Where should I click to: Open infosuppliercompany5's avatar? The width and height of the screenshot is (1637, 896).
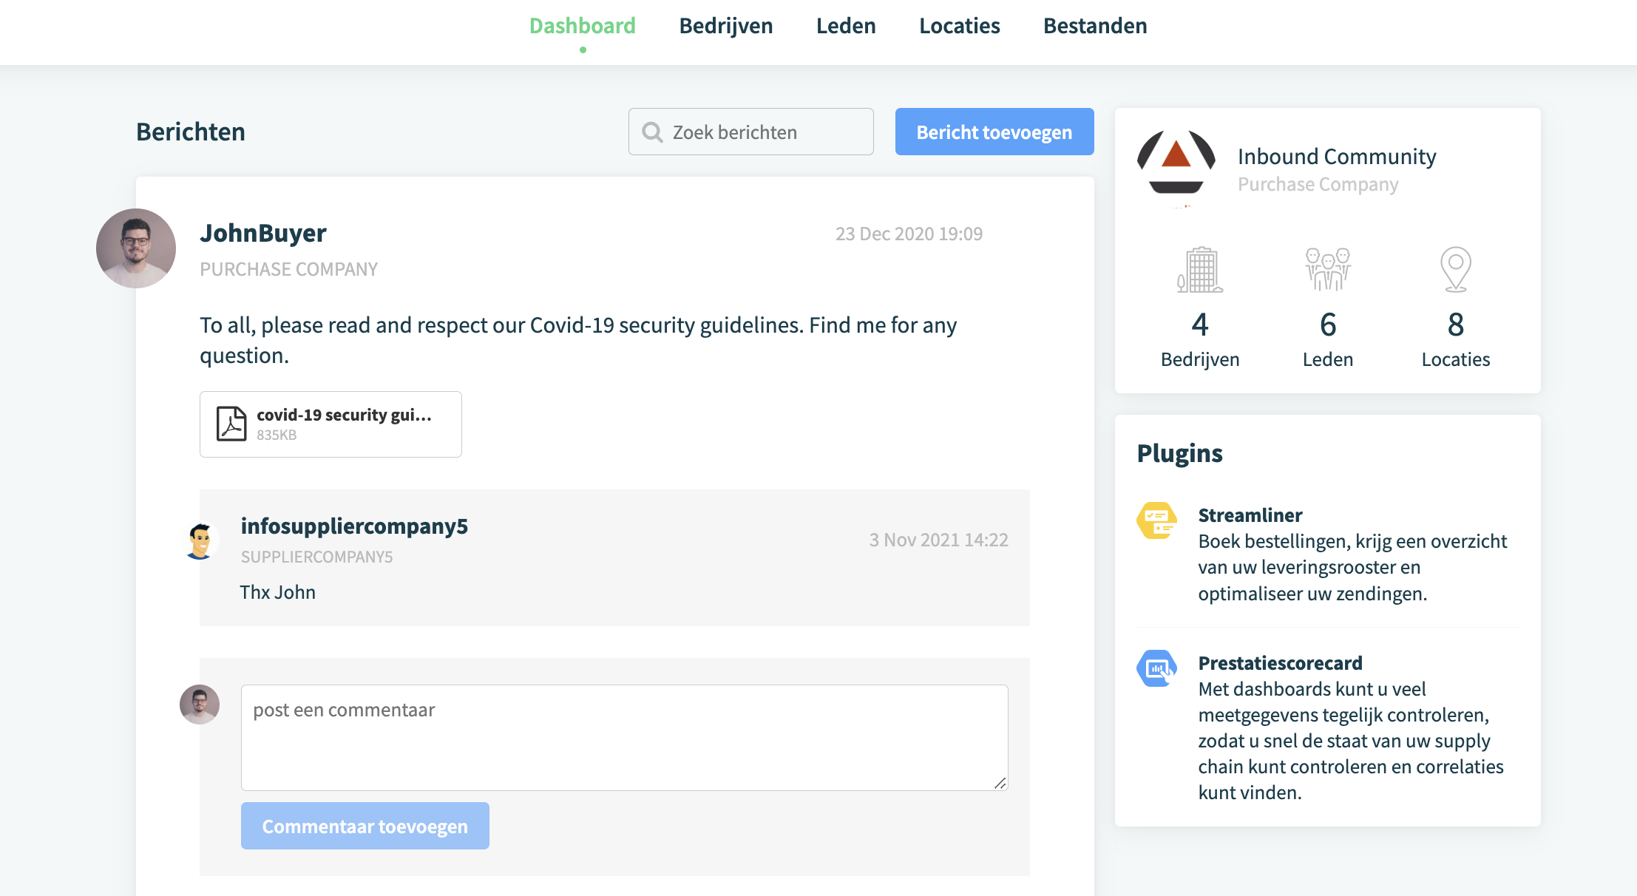(x=200, y=540)
